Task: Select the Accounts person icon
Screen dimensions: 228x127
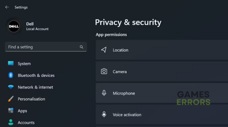Action: pyautogui.click(x=11, y=122)
